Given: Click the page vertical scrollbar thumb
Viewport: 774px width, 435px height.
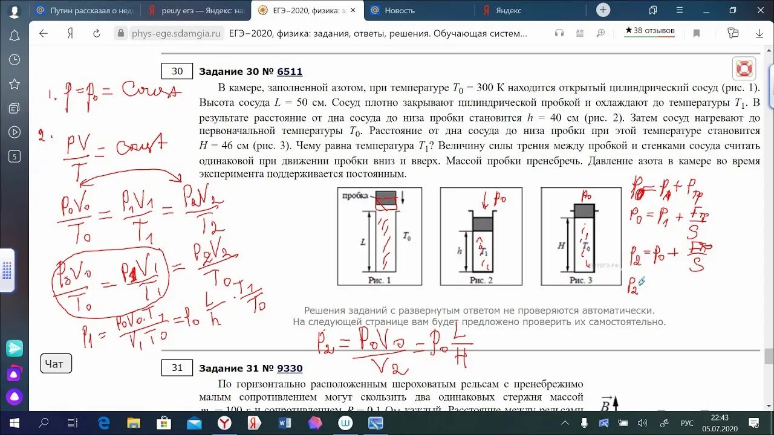Looking at the screenshot, I should coord(769,356).
